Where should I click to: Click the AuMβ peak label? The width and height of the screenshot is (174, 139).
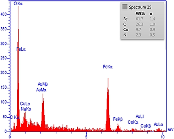[43, 84]
